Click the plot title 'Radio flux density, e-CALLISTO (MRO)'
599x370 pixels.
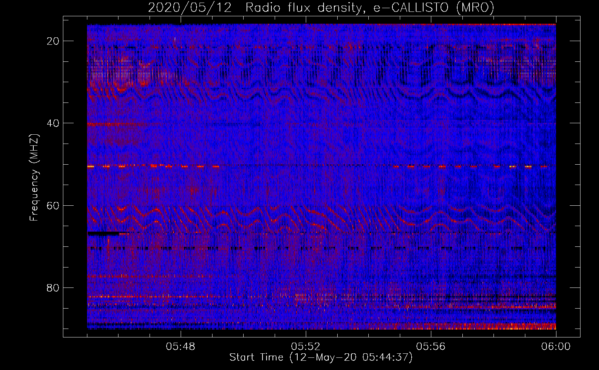click(x=370, y=7)
